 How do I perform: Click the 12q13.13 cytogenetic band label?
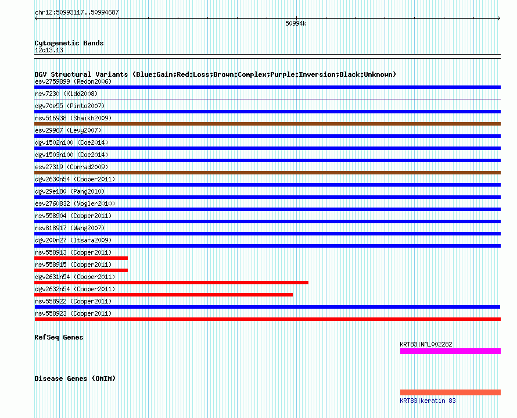(x=49, y=50)
